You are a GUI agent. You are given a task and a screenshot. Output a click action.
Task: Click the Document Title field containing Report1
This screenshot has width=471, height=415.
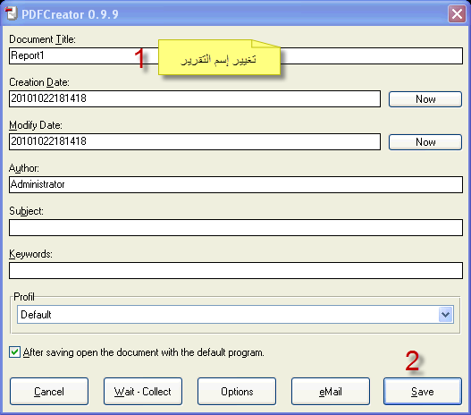(x=236, y=55)
